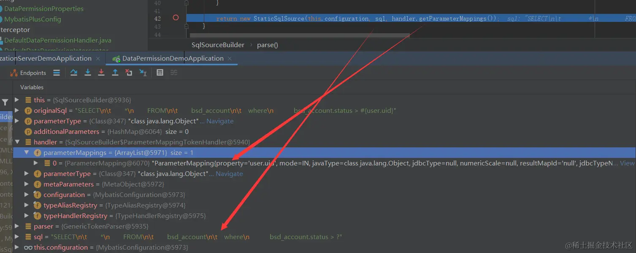Switch to the ServerDemoApplication tab
Viewport: 636px width, 253px height.
(46, 59)
